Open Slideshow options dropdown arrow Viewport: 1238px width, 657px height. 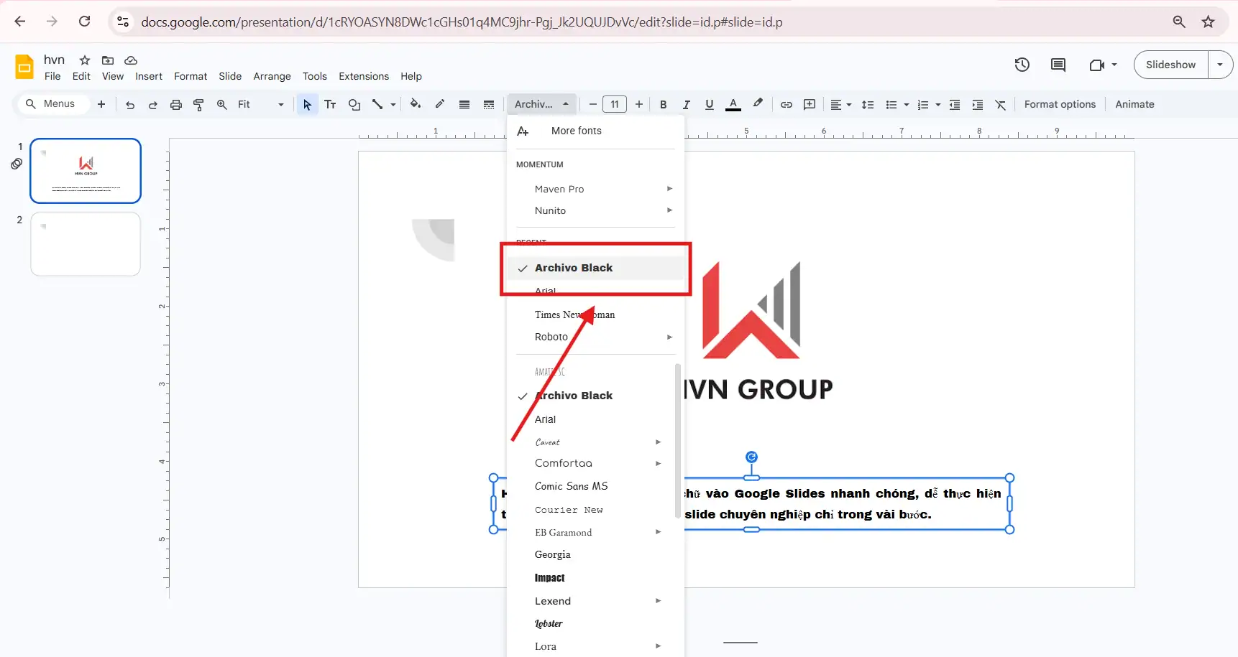tap(1220, 65)
